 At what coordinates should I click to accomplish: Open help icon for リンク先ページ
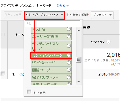tap(69, 62)
